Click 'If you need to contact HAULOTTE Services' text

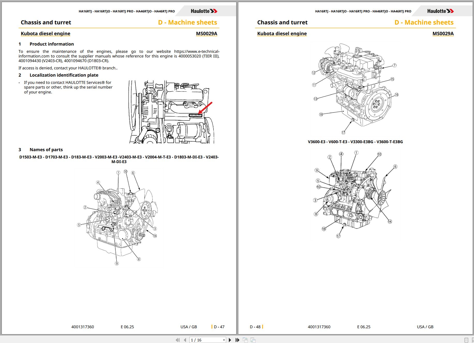(68, 87)
